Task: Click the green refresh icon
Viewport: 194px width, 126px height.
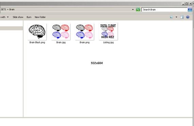Action: point(138,10)
